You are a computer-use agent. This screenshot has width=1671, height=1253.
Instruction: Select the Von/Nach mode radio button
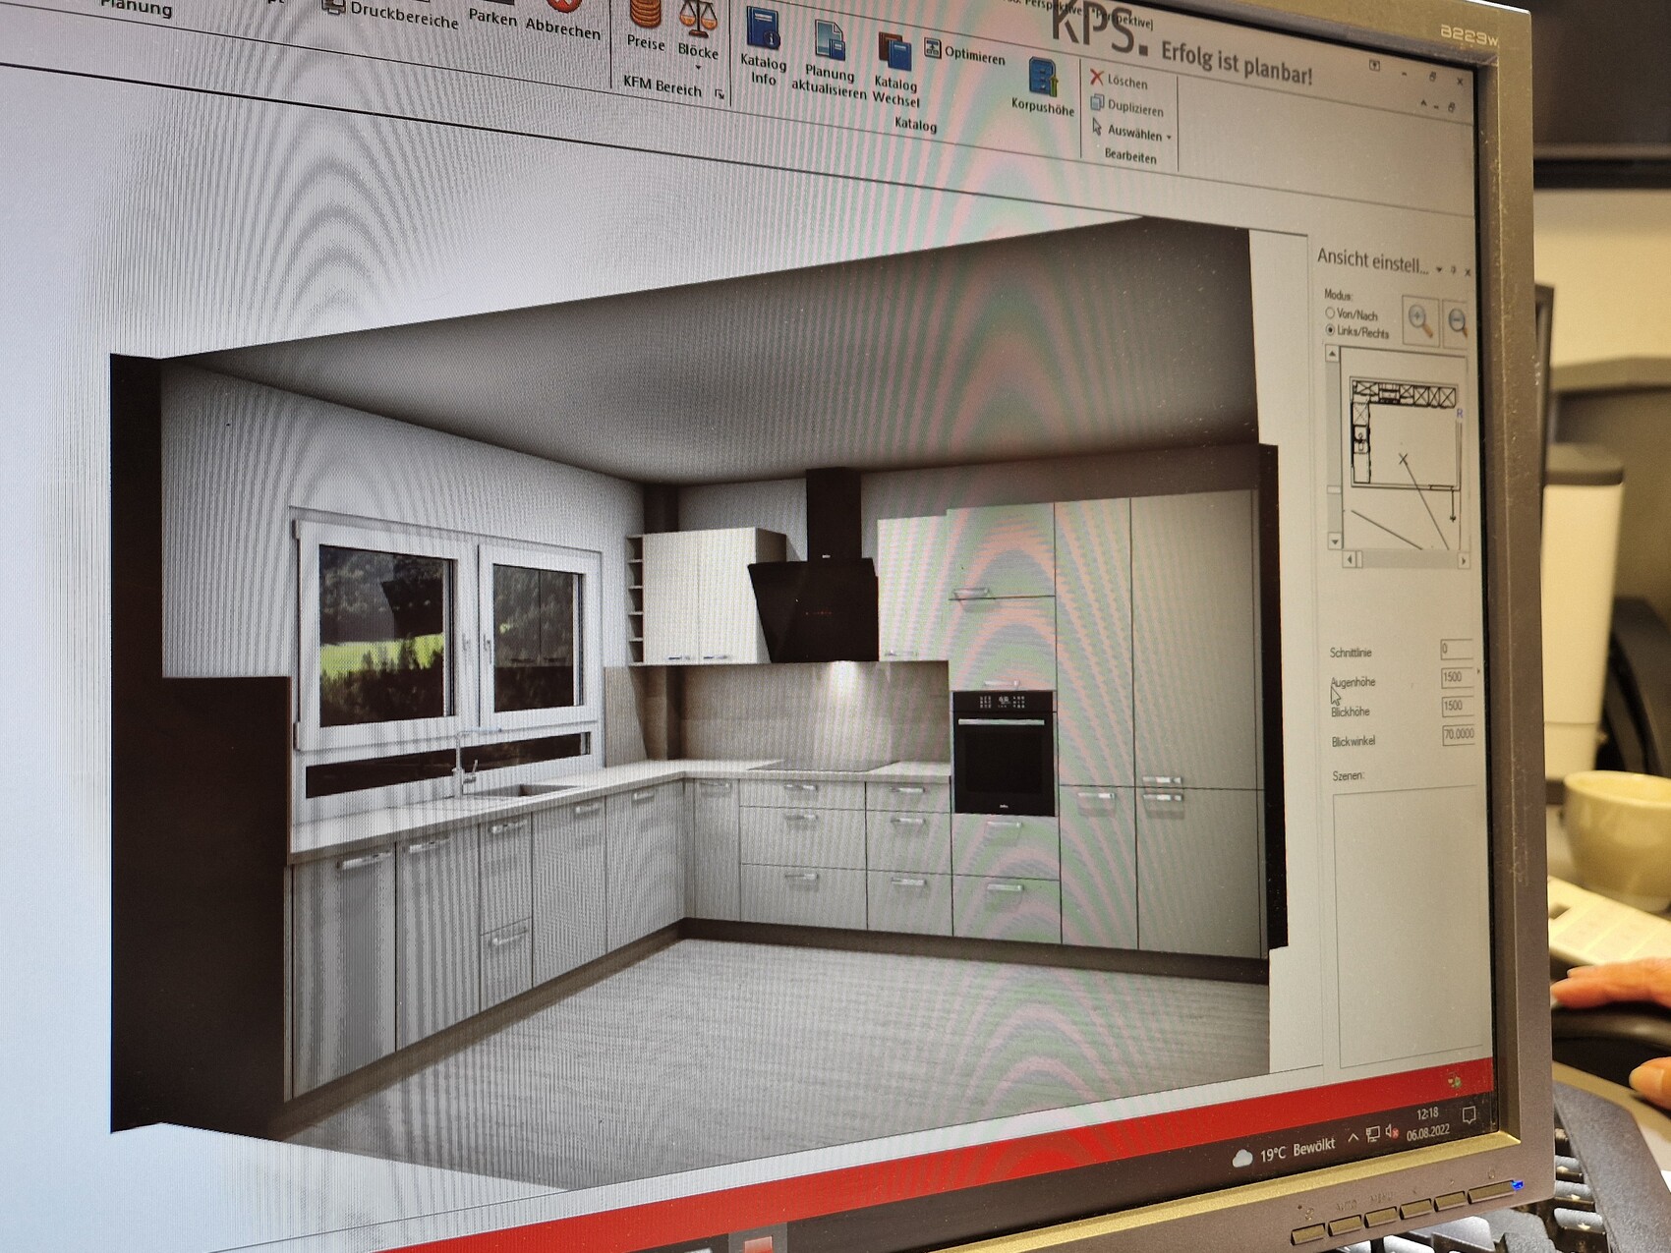click(x=1330, y=313)
